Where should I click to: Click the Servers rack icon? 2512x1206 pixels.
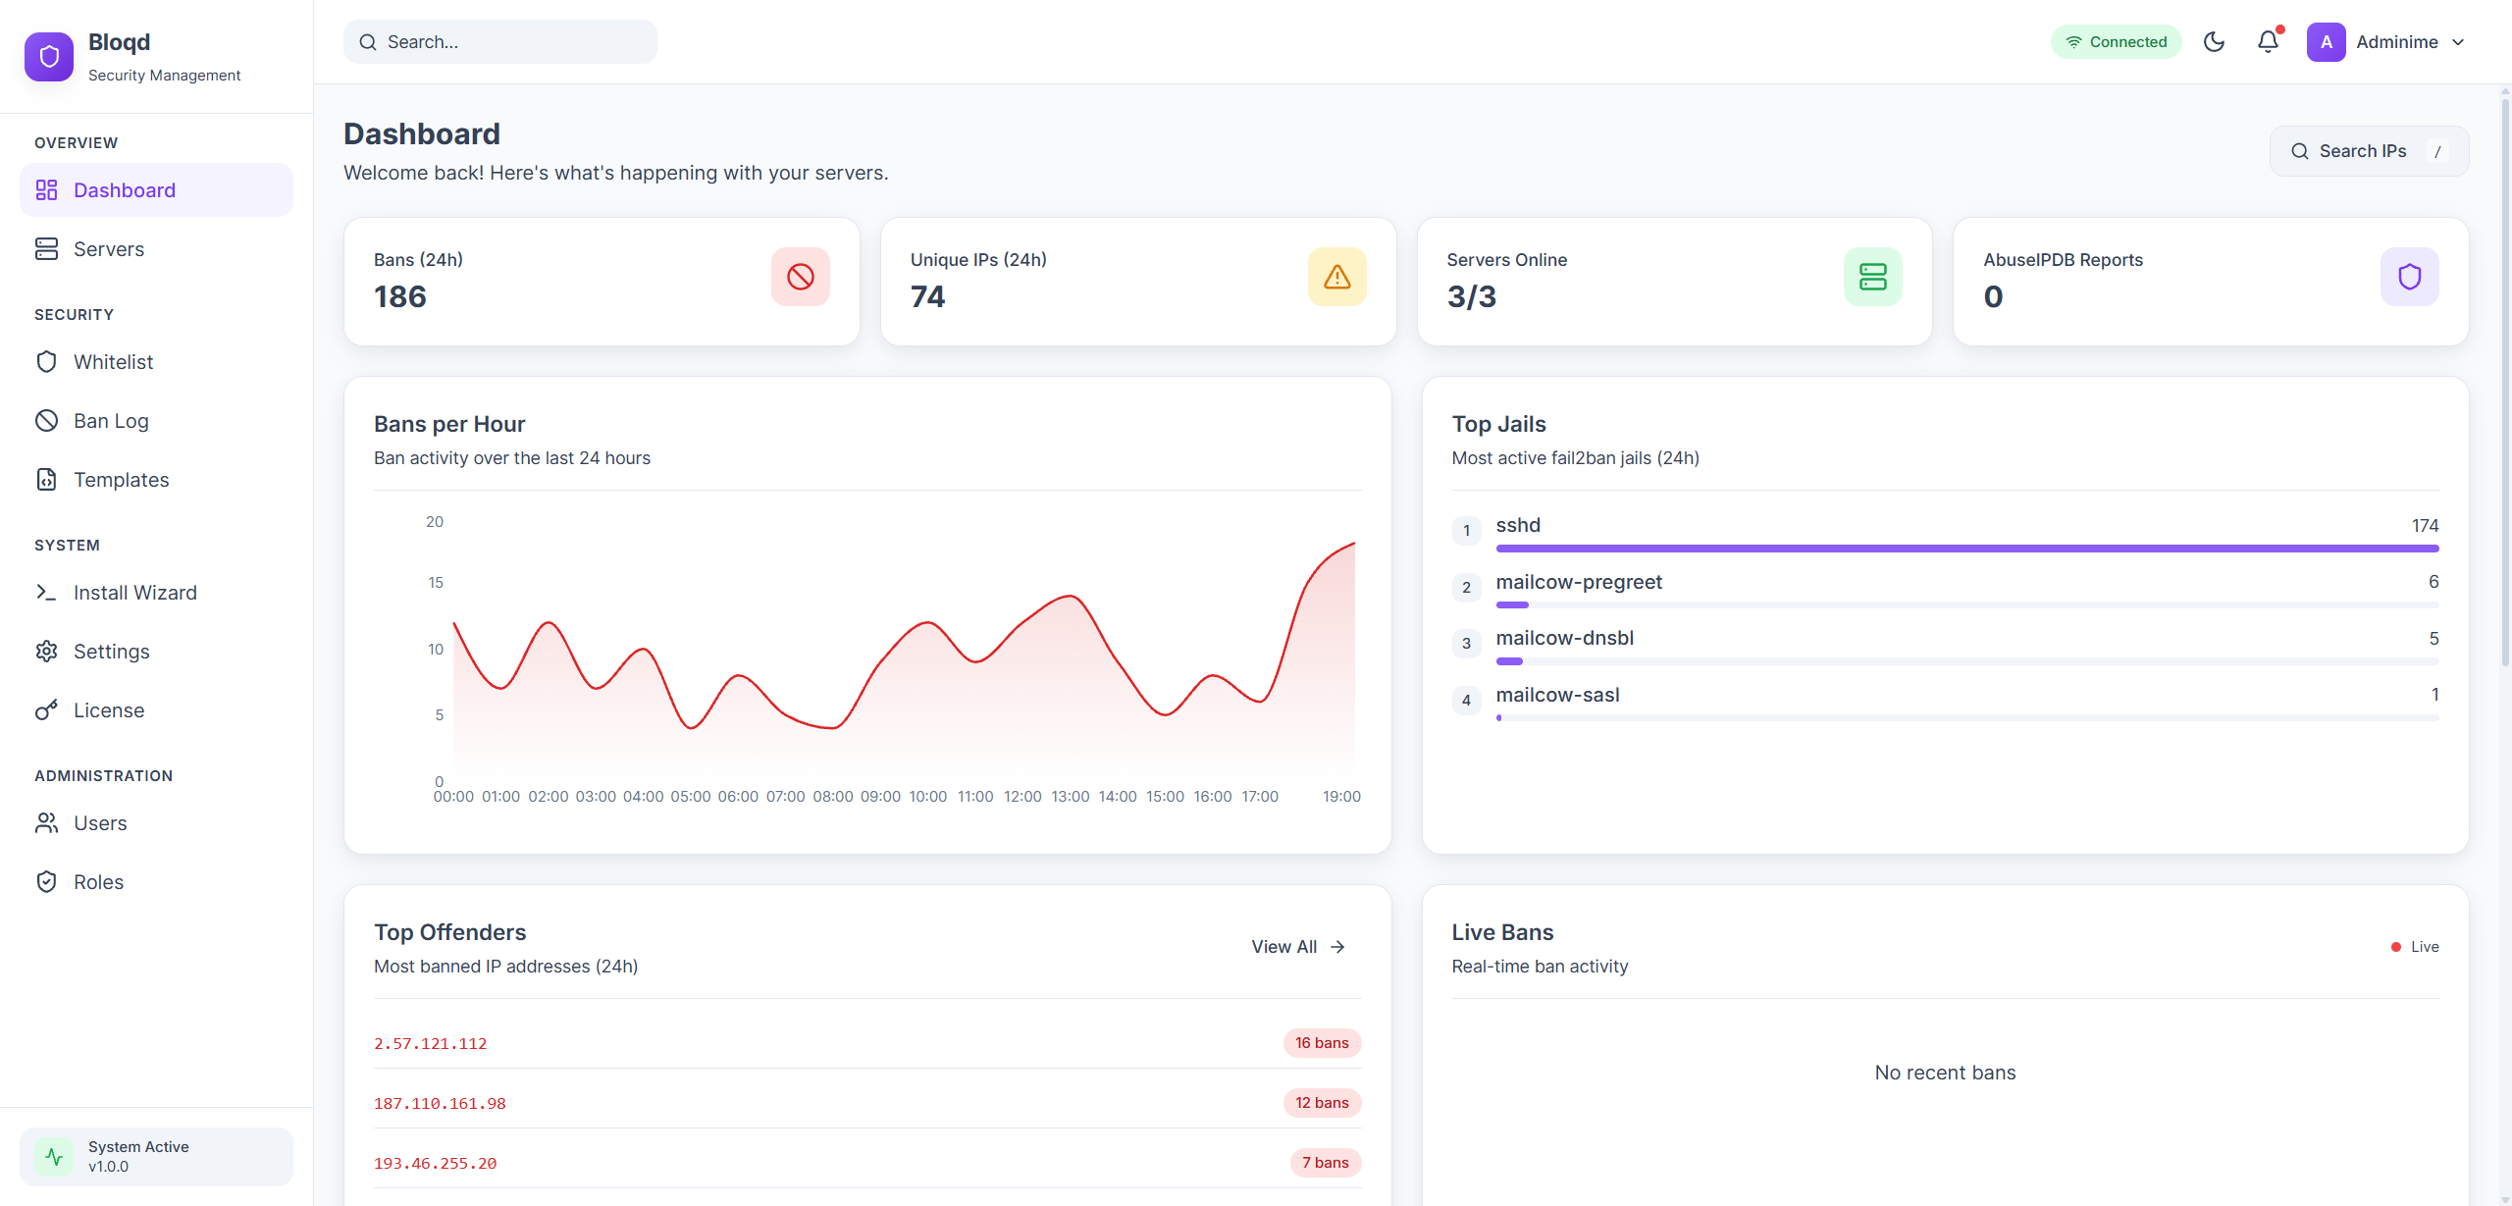tap(46, 248)
